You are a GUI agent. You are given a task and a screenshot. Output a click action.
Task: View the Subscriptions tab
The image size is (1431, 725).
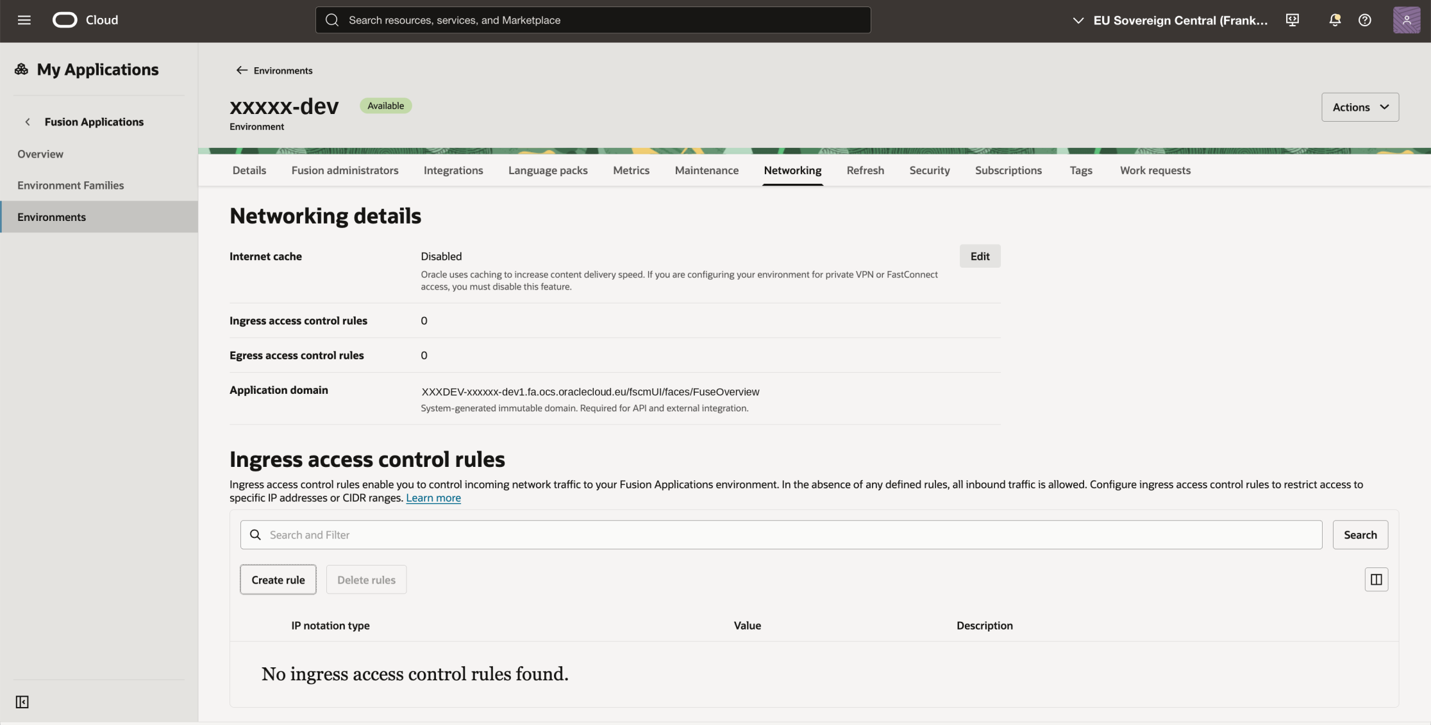[1008, 170]
